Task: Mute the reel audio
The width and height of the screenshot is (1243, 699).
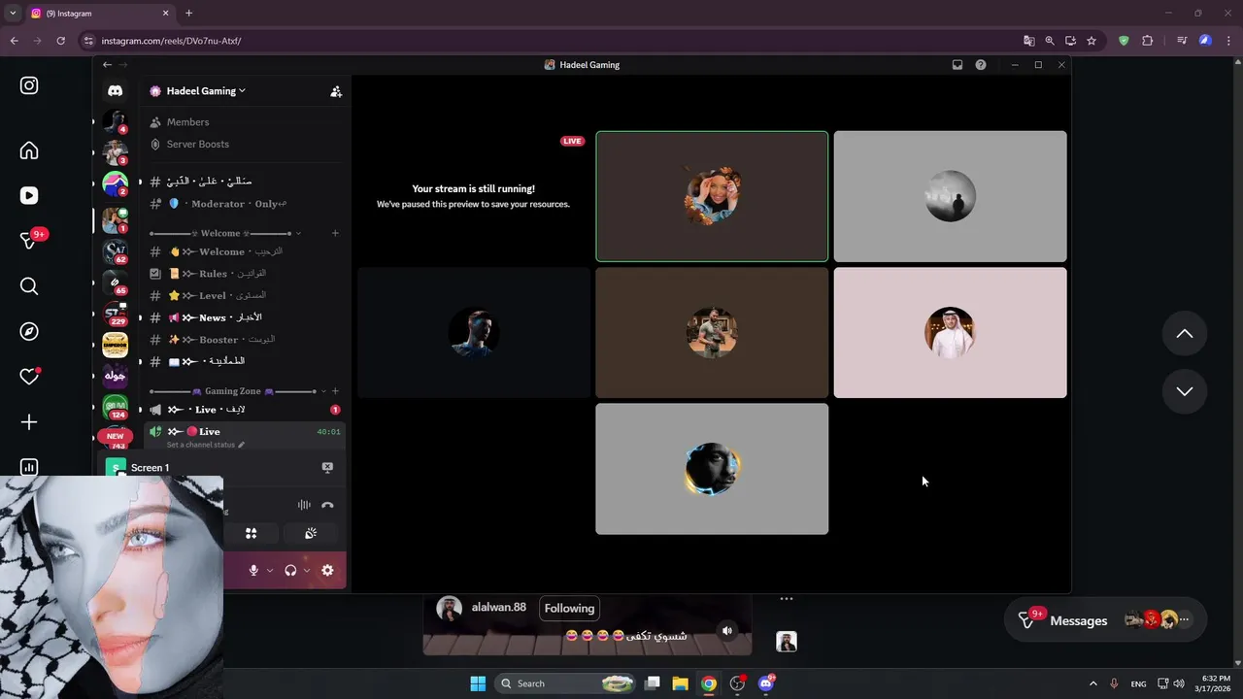Action: point(726,631)
